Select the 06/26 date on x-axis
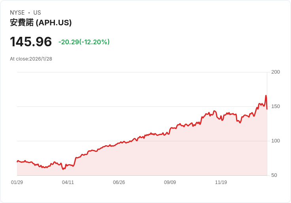The image size is (291, 203). coord(119,182)
